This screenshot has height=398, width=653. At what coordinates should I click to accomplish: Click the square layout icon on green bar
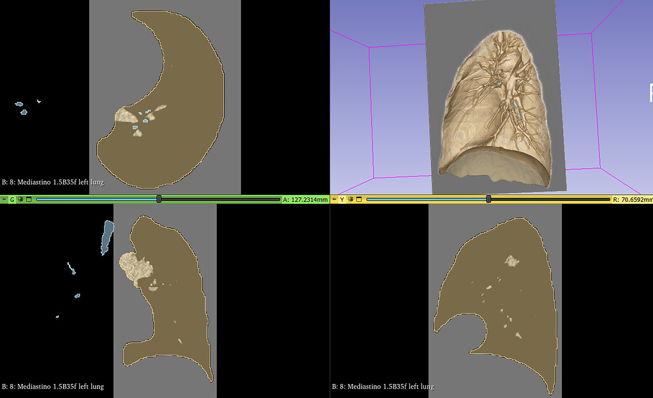(x=29, y=199)
